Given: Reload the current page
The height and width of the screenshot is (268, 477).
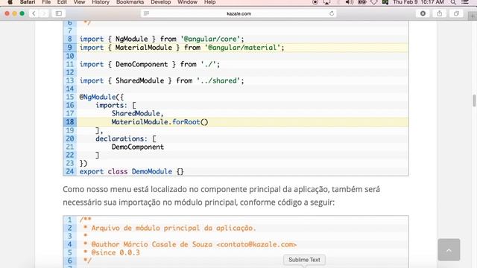Looking at the screenshot, I should click(332, 13).
